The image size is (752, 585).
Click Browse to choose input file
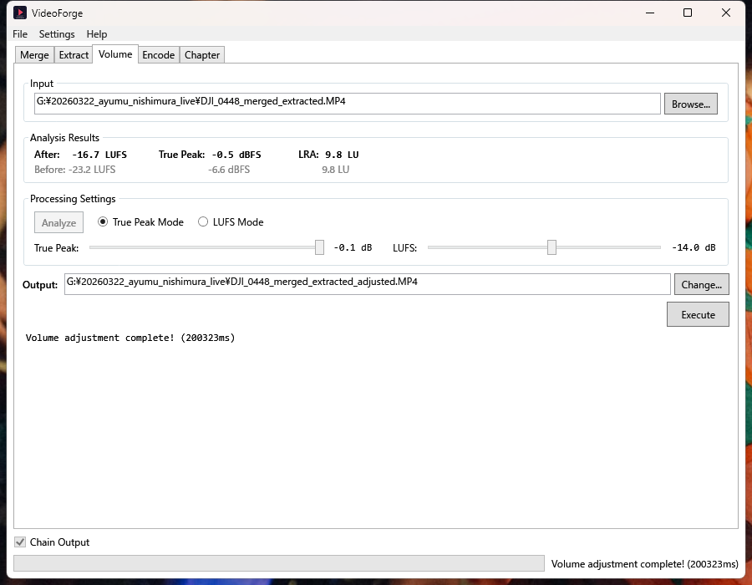(x=690, y=104)
